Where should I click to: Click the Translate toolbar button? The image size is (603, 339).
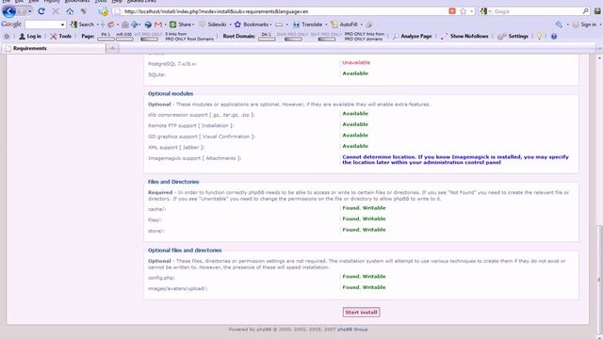pos(308,24)
